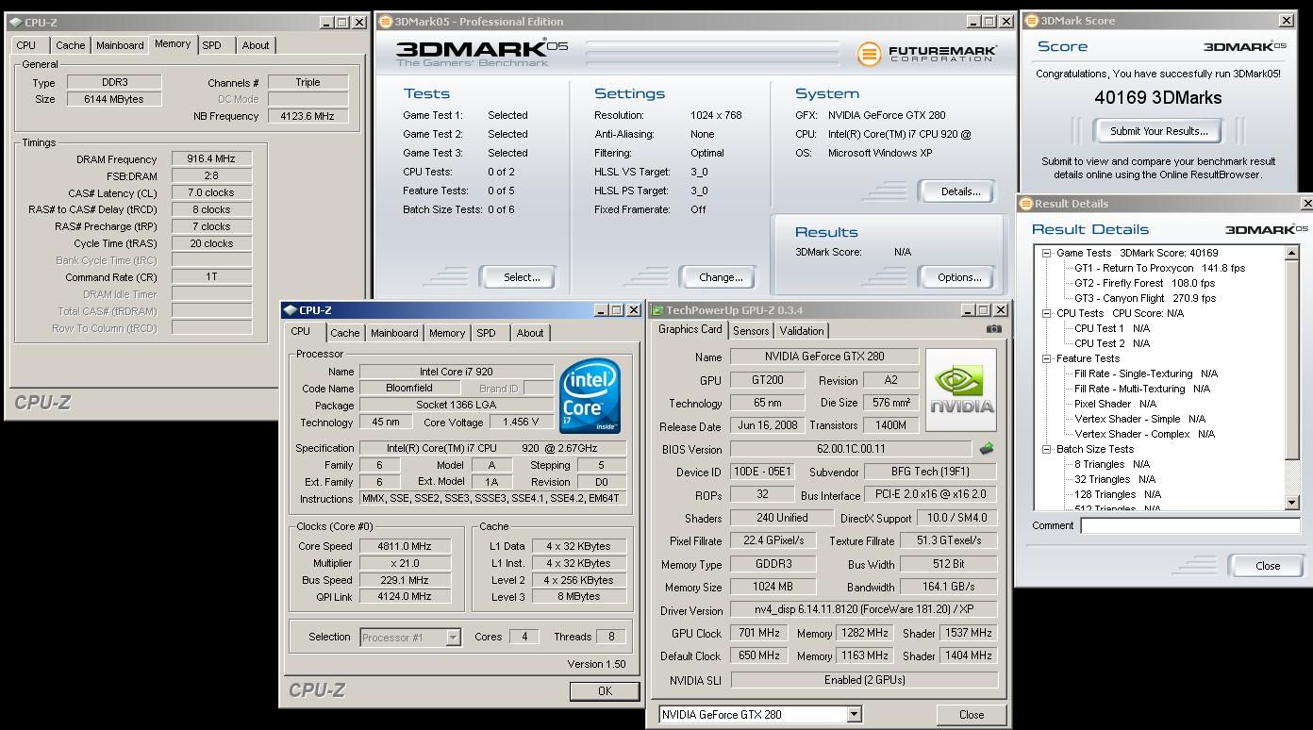Open About tab in memory CPU-Z window
The height and width of the screenshot is (730, 1313).
coord(256,45)
